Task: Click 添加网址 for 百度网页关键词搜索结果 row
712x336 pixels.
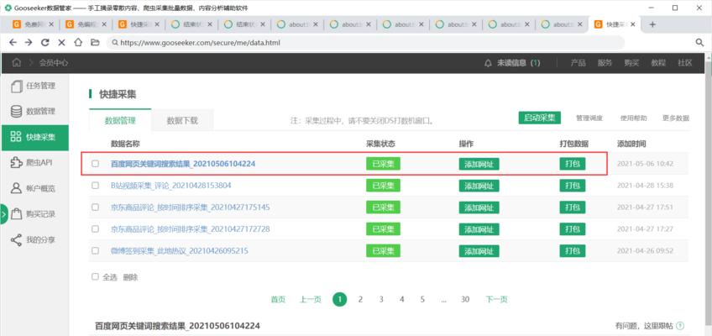Action: 479,165
